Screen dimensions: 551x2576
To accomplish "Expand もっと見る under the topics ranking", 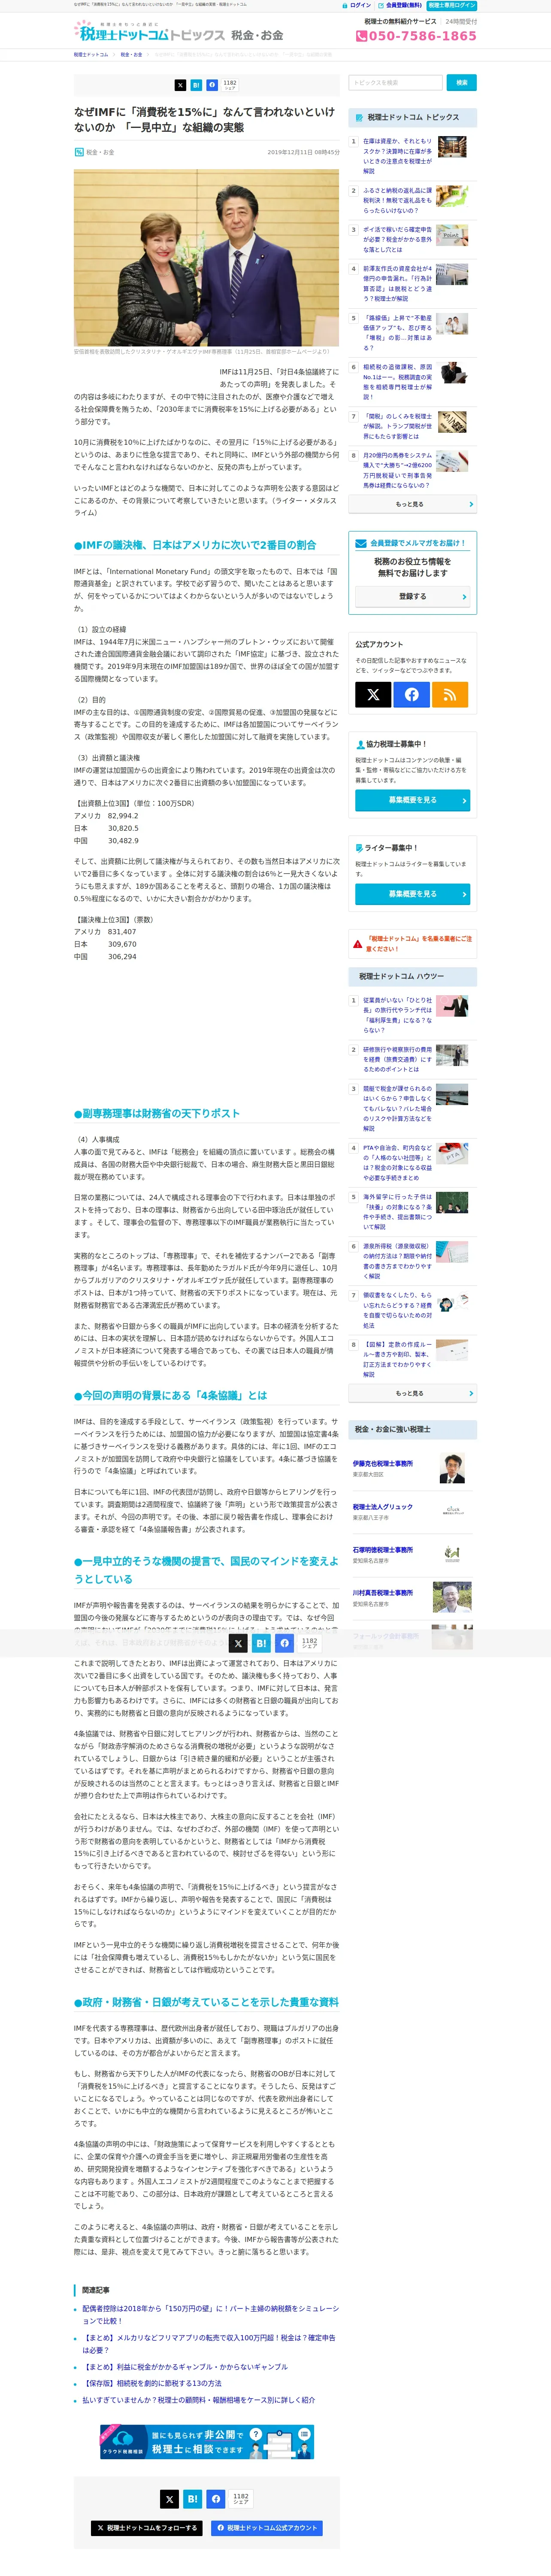I will click(412, 504).
